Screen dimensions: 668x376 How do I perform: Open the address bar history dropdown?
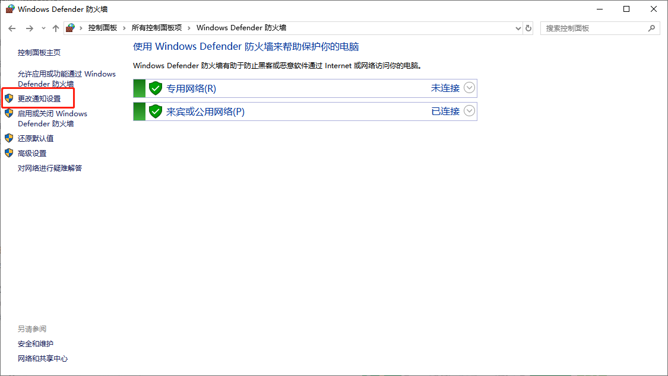click(518, 28)
